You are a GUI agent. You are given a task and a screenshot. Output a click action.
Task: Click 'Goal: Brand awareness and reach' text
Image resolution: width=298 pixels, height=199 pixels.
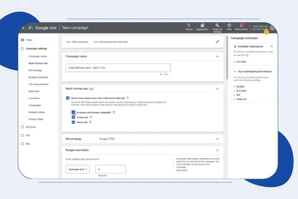pos(111,42)
